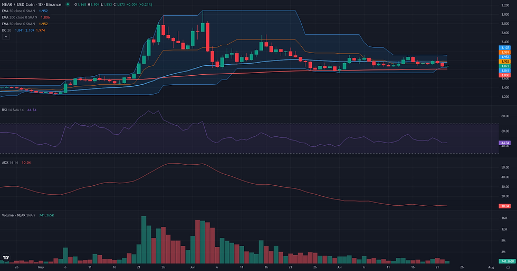Click the DC 20 value 2.107 in legend
The height and width of the screenshot is (271, 517).
pyautogui.click(x=30, y=31)
